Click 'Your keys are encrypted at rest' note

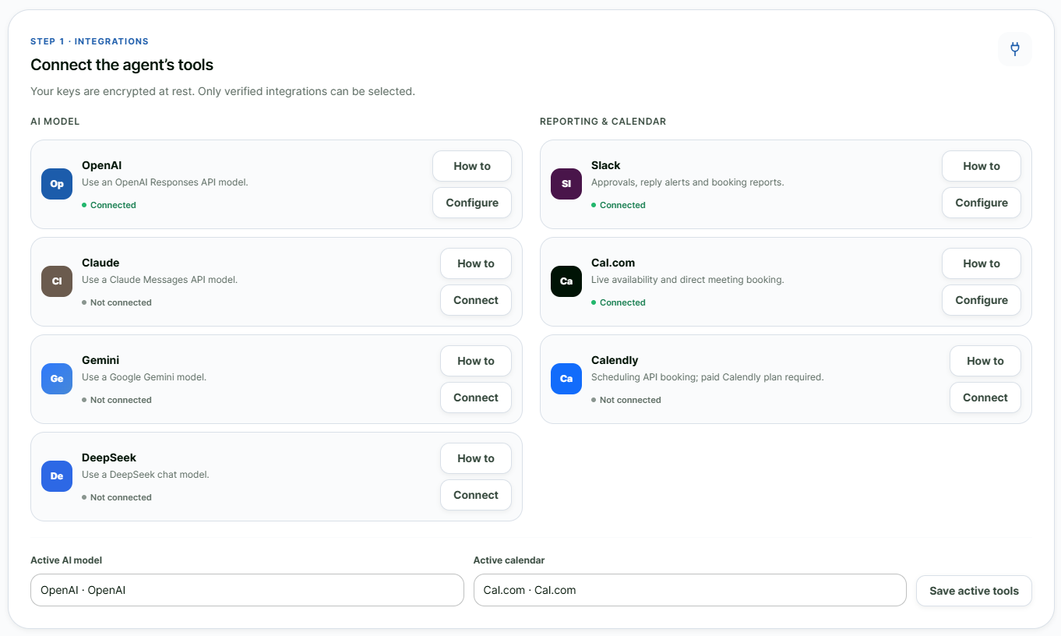coord(223,91)
